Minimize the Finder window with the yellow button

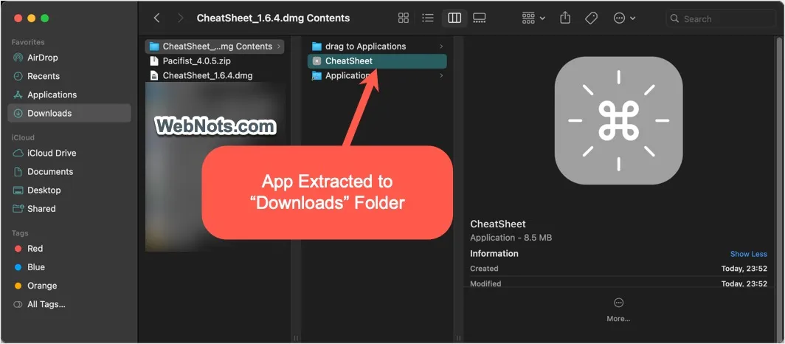pos(31,18)
